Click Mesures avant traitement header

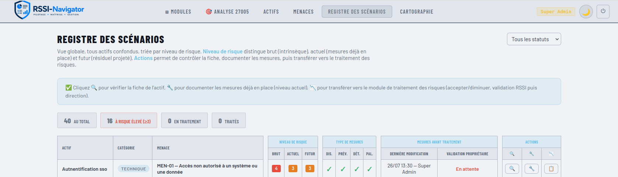tap(439, 142)
